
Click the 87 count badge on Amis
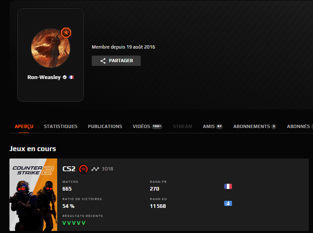[219, 126]
